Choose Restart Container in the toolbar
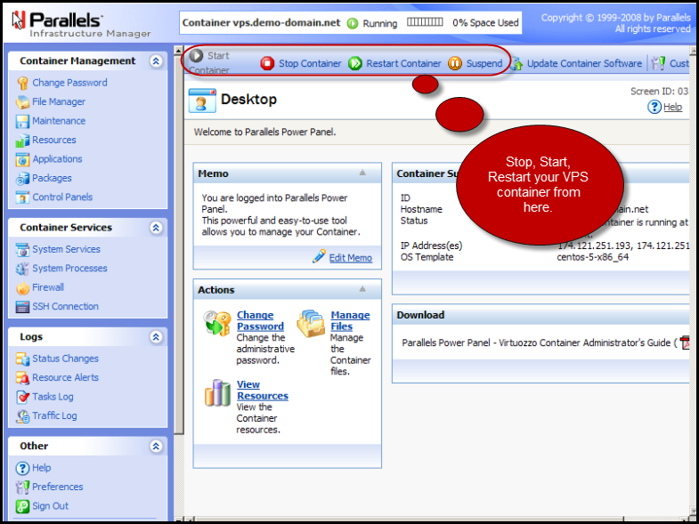Screen dimensions: 699x524 [x=403, y=64]
